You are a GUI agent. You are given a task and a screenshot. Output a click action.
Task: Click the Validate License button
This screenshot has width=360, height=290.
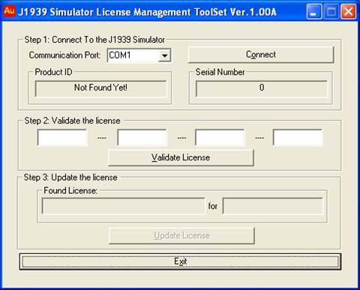pos(181,157)
